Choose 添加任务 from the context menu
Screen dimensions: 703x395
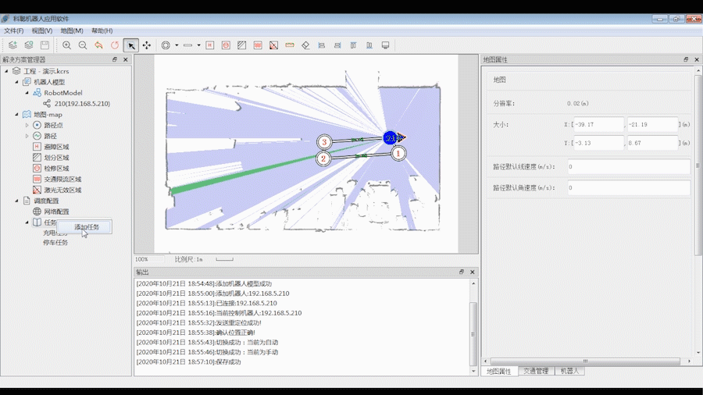[86, 227]
